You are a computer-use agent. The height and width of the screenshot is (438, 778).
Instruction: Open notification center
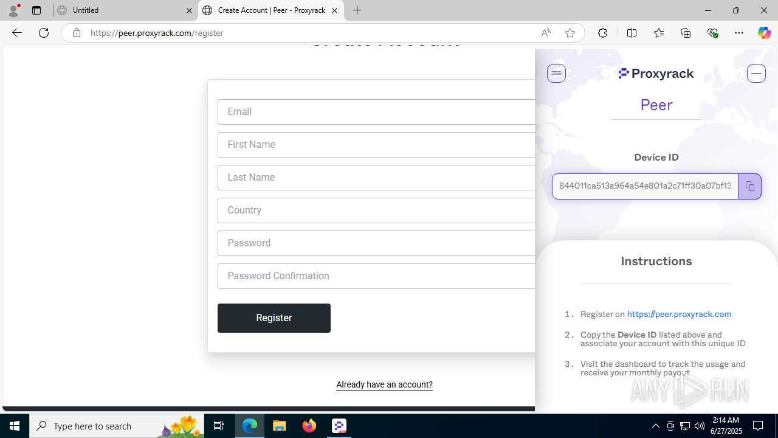coord(758,426)
